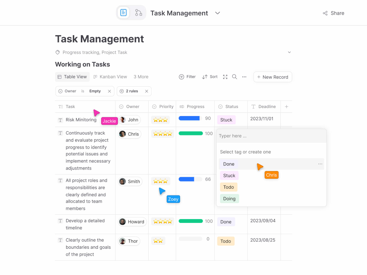Open the search magnifier in toolbar
367x275 pixels.
point(235,77)
